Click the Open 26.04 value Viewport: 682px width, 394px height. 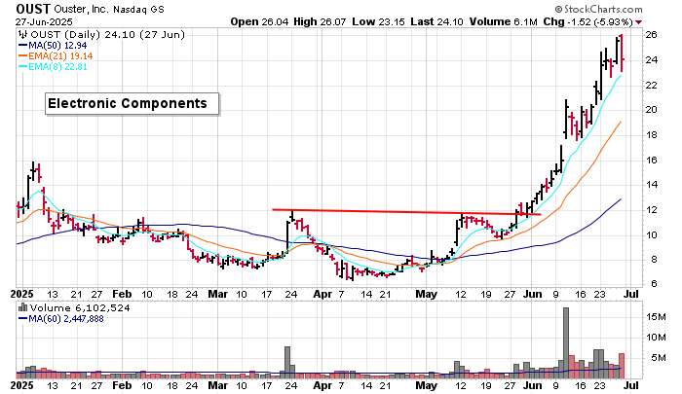[x=259, y=21]
